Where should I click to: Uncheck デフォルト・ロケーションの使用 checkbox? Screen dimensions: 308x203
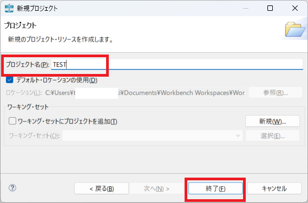9,80
